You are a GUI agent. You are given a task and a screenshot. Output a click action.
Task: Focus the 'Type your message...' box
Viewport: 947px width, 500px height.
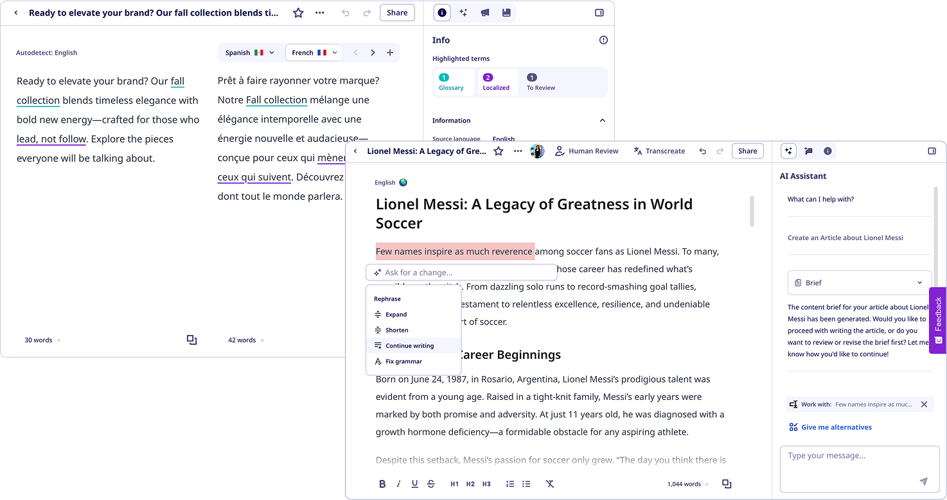[860, 469]
